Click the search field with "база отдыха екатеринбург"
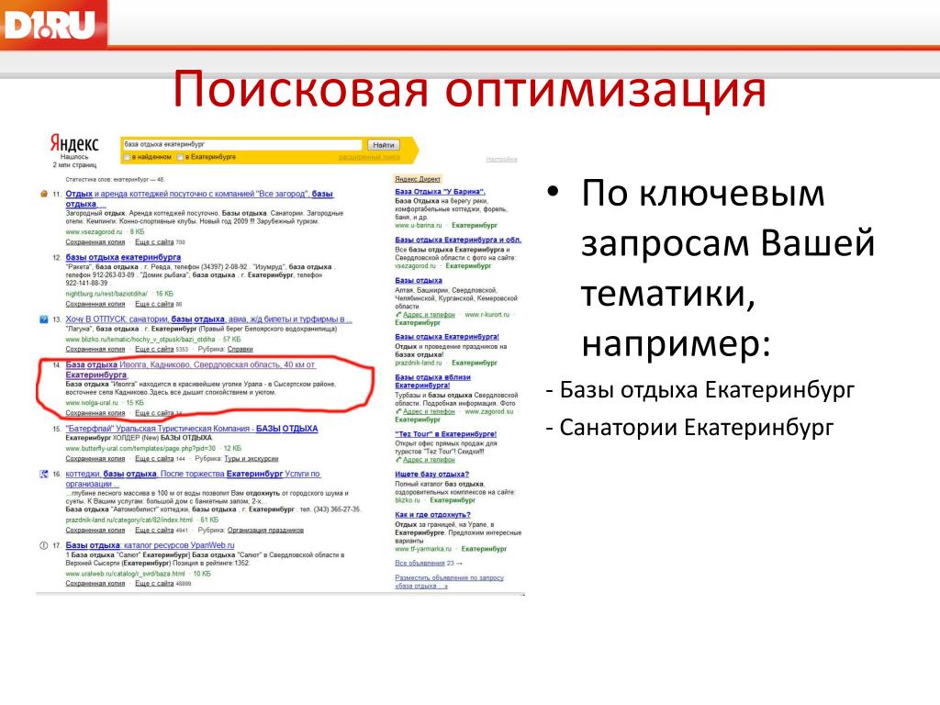 point(241,144)
